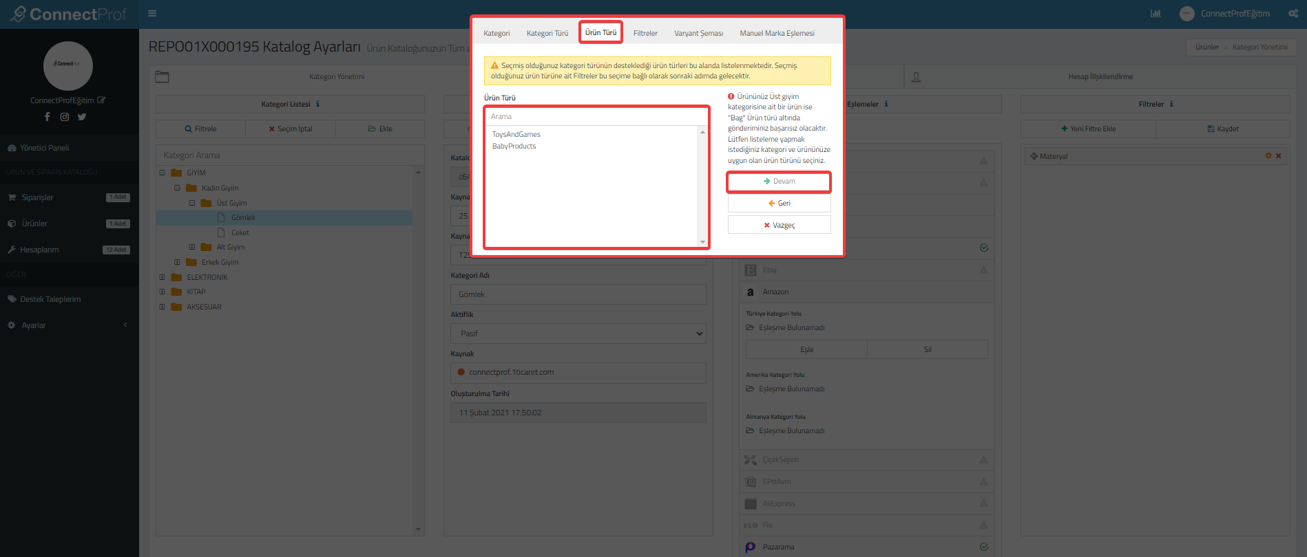Select the Ürün Türü tab
The width and height of the screenshot is (1307, 557).
coord(601,32)
